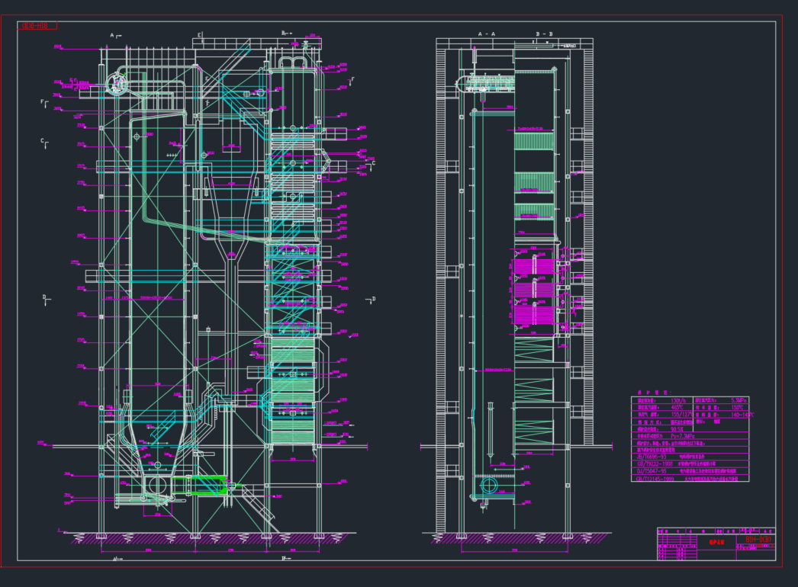Click the right-side D section cut marker
Viewport: 798px width, 587px height.
(371, 300)
